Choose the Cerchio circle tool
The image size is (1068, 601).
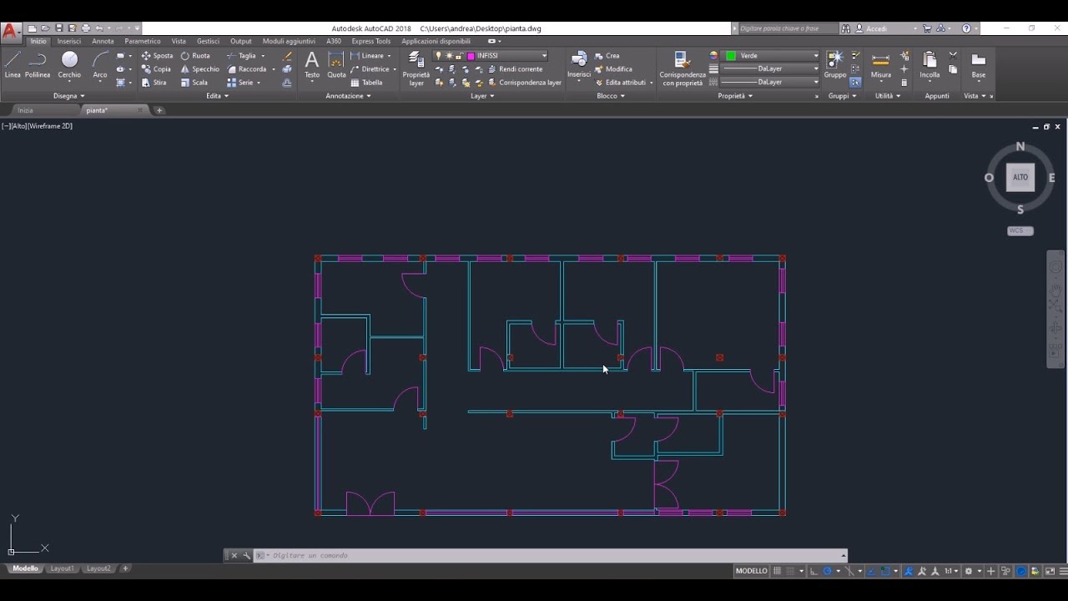(69, 65)
